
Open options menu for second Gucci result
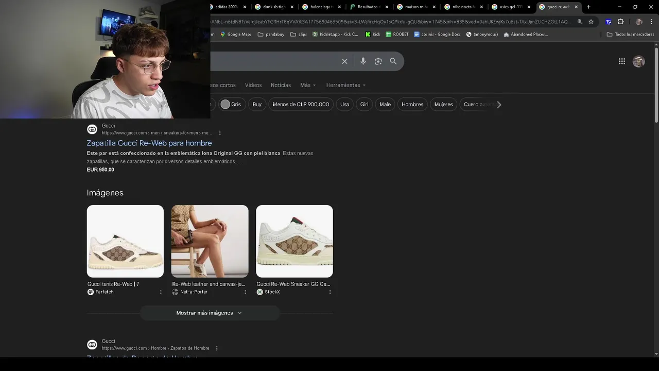[x=217, y=348]
